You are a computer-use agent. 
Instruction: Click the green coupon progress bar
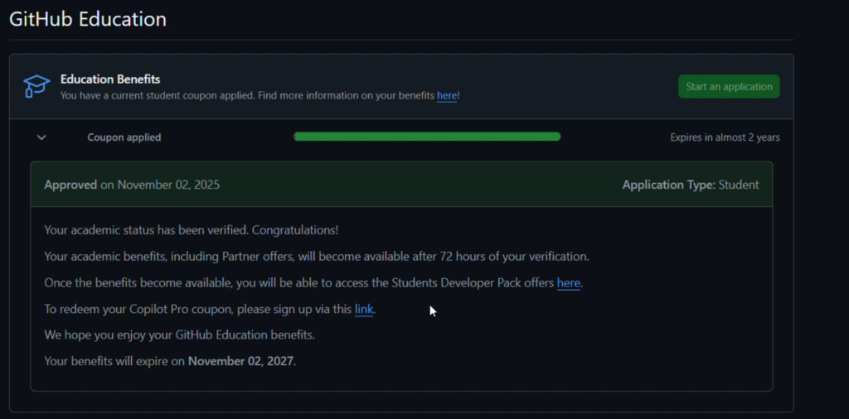(x=427, y=137)
